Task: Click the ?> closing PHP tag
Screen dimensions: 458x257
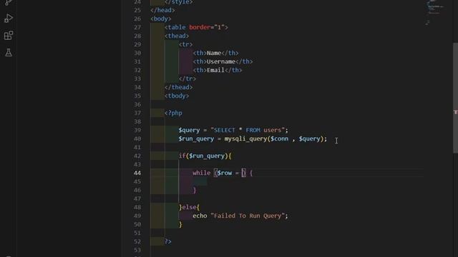Action: 168,241
